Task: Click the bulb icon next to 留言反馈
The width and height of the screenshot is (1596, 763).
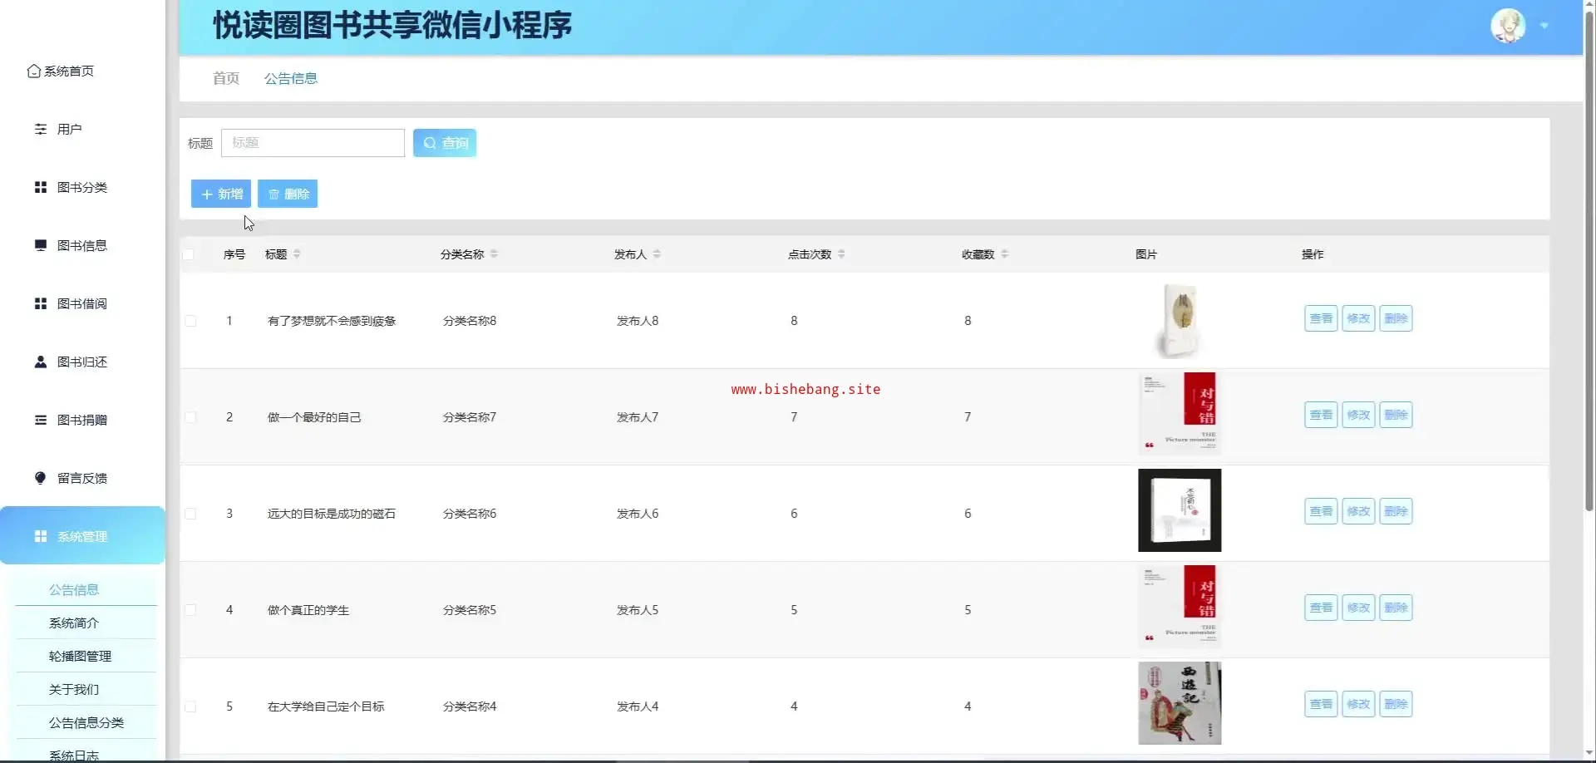Action: 40,479
